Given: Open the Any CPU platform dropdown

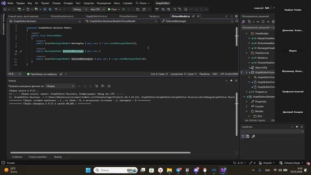Looking at the screenshot, I should [x=97, y=9].
